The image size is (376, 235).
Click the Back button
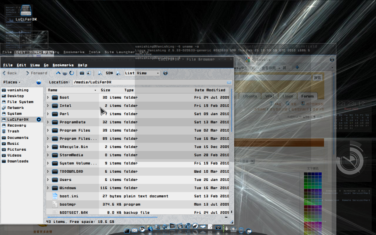click(x=10, y=73)
